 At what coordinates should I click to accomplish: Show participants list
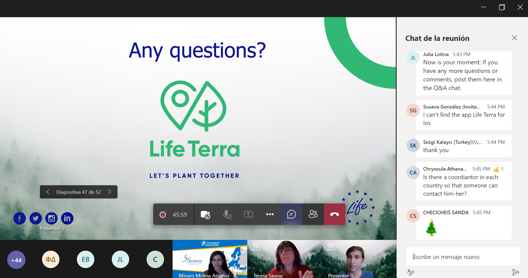(313, 214)
